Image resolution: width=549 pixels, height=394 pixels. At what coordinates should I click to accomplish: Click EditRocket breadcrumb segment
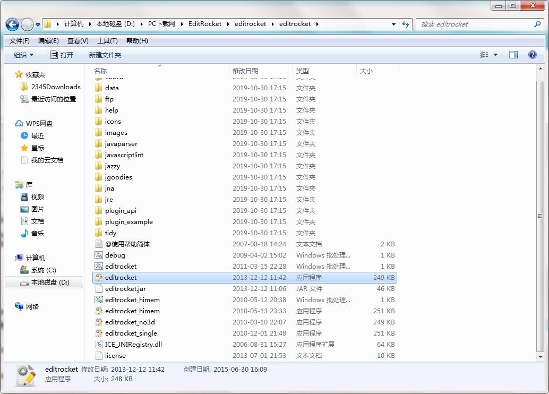[x=205, y=24]
